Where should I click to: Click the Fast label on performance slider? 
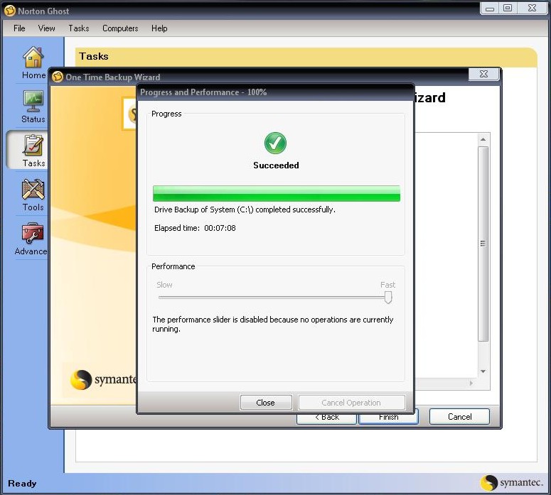click(387, 285)
